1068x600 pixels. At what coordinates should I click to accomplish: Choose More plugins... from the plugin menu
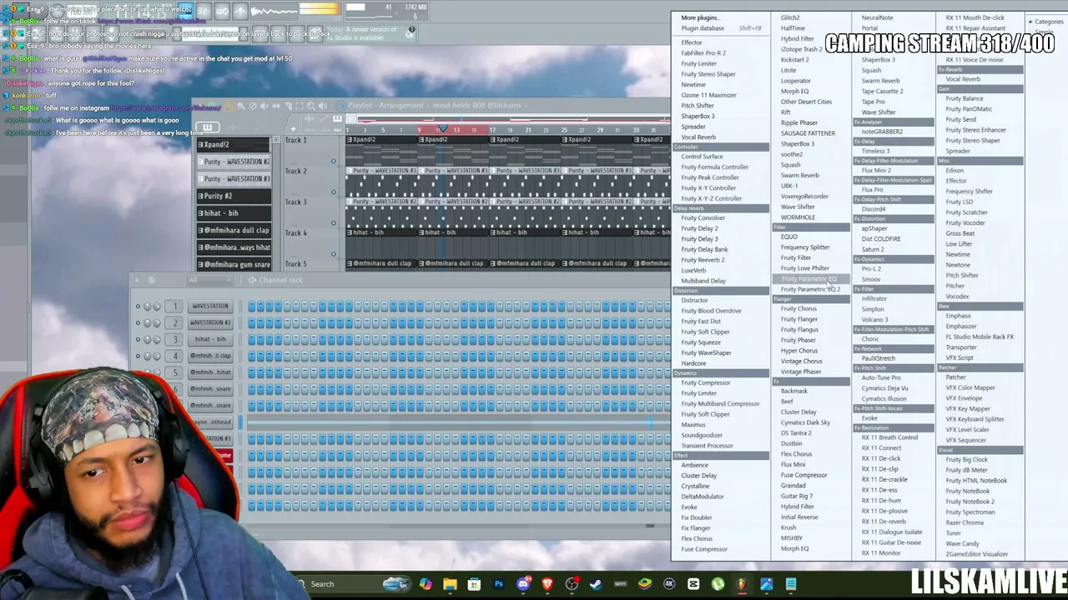point(699,17)
